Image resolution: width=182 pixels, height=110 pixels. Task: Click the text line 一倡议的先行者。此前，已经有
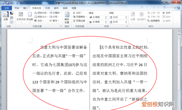click(60, 73)
